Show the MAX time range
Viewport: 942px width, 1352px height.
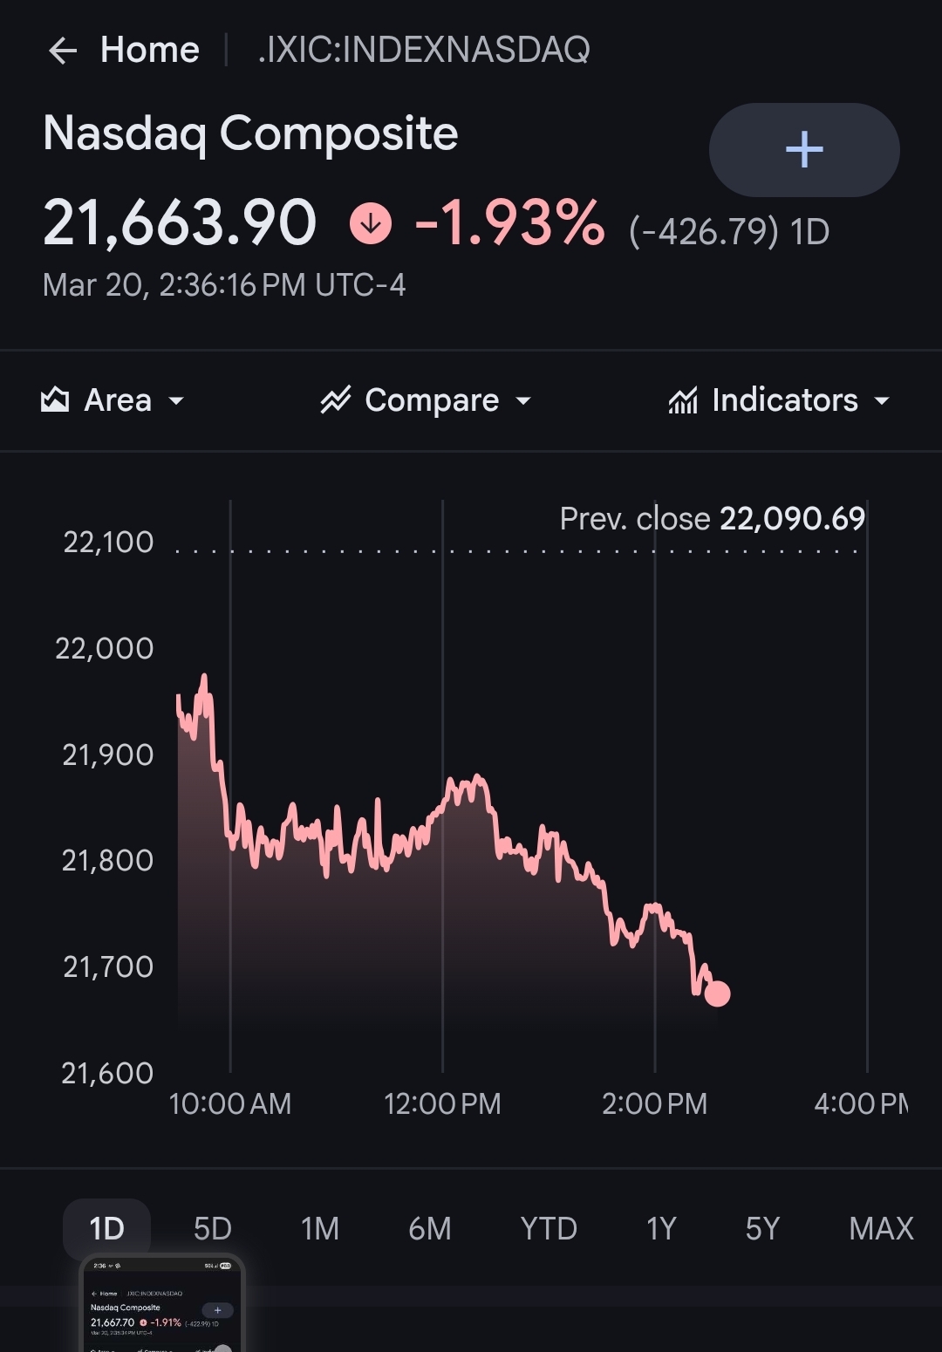pyautogui.click(x=881, y=1228)
